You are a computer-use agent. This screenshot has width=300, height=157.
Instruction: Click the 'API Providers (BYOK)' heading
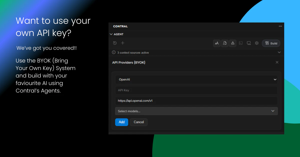(129, 62)
